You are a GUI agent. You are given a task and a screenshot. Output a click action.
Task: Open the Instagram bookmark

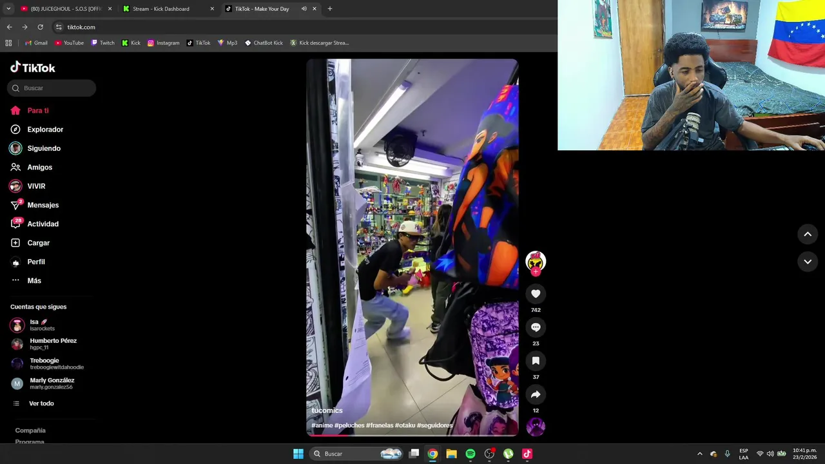(163, 43)
